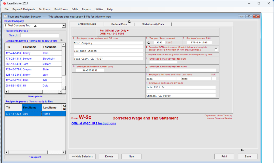Check the Corrected SSN and/or name box
The width and height of the screenshot is (274, 163).
[216, 50]
